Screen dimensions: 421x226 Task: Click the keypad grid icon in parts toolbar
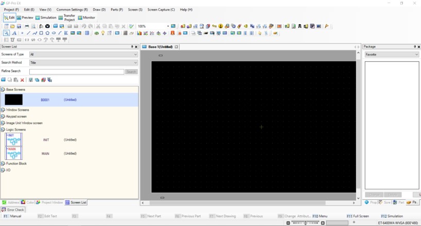tap(126, 33)
